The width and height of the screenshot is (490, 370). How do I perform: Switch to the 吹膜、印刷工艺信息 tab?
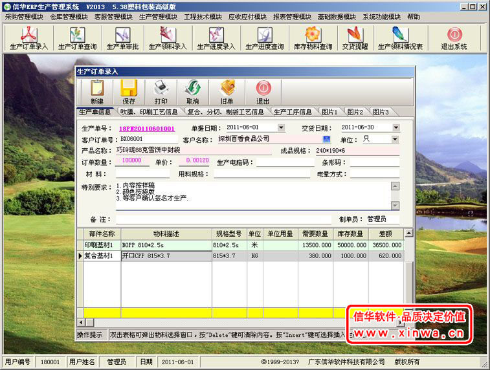tap(149, 112)
